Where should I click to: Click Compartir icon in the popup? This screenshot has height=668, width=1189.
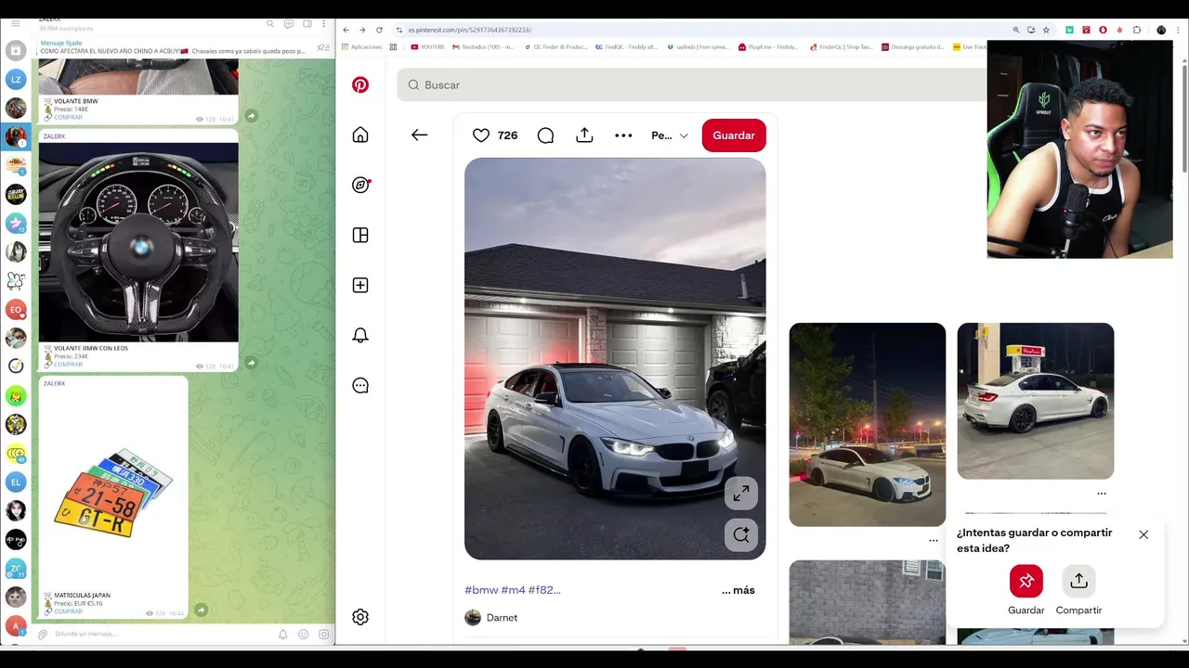click(x=1078, y=581)
